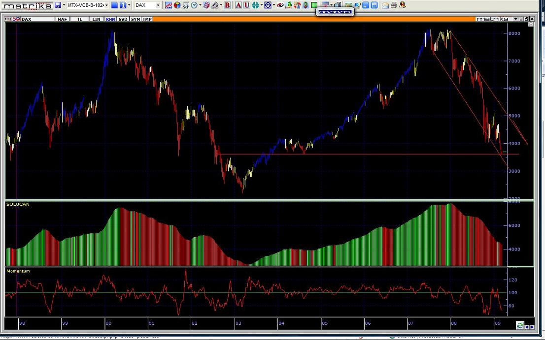
Task: Click the clock icon in toolbar
Action: coord(194,5)
